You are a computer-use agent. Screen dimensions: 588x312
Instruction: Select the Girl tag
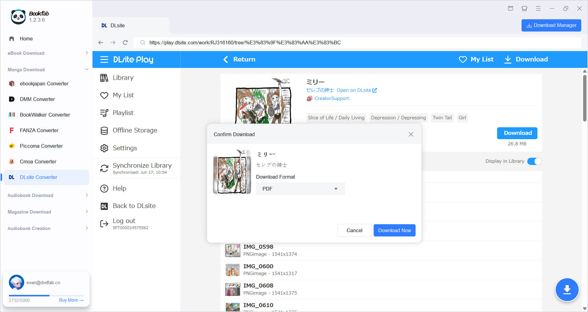pyautogui.click(x=462, y=118)
